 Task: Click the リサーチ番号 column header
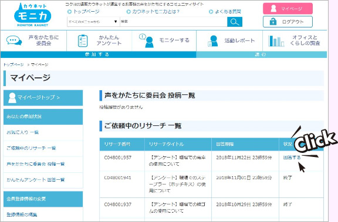(122, 144)
